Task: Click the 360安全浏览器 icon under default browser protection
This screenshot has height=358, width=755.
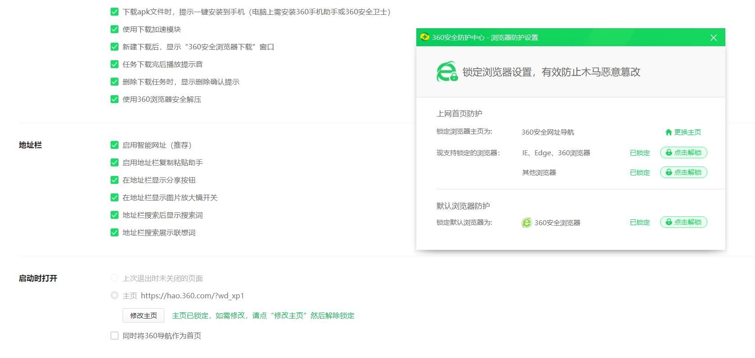Action: 526,223
